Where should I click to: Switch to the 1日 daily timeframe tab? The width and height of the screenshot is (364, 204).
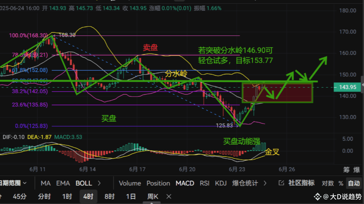[131, 196]
